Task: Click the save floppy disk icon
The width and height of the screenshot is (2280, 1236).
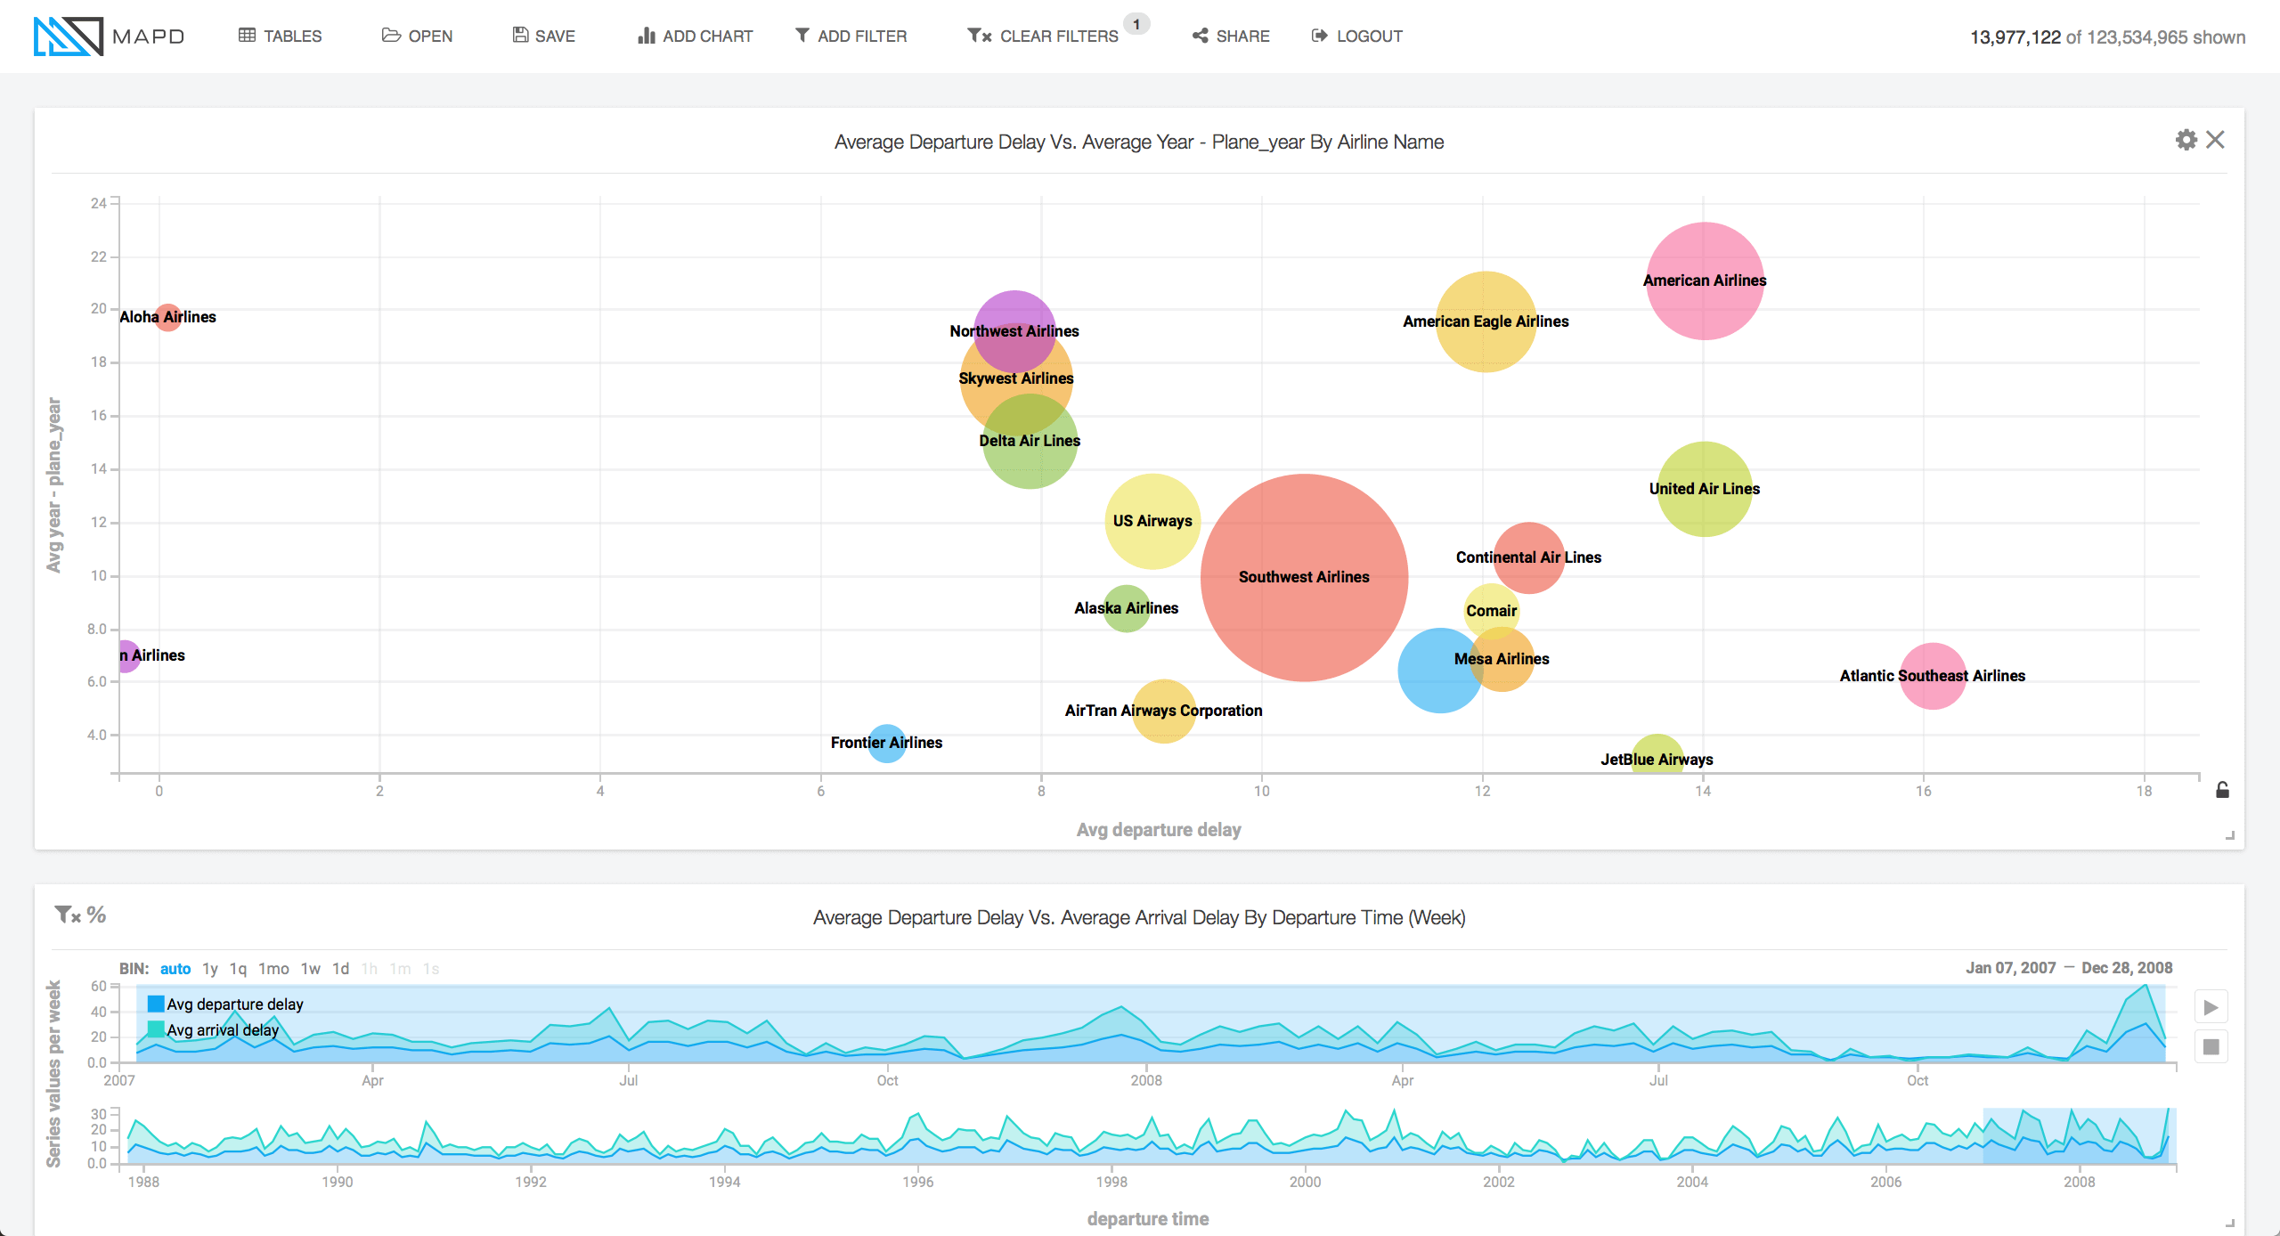Action: [x=520, y=36]
